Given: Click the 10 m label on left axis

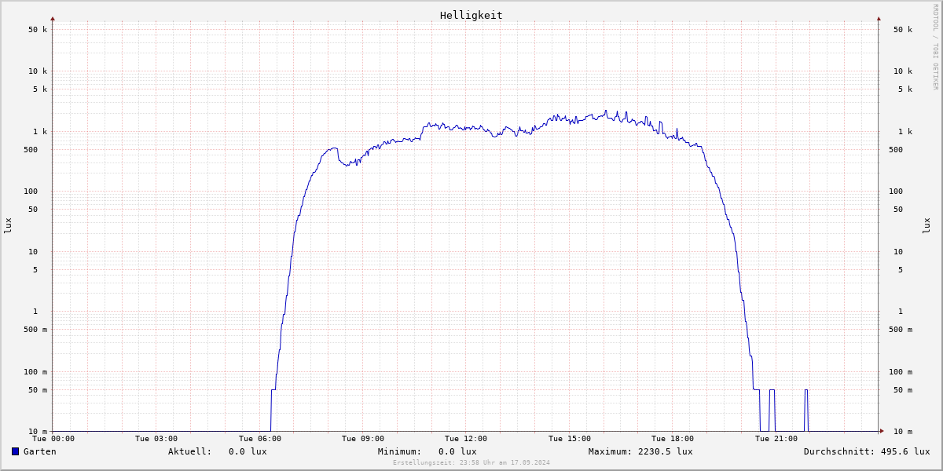Looking at the screenshot, I should pos(38,431).
